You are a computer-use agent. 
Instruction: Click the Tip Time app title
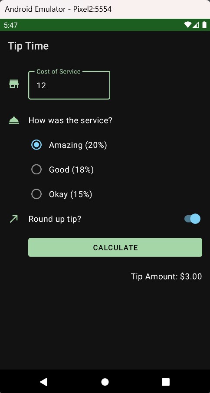pyautogui.click(x=28, y=46)
